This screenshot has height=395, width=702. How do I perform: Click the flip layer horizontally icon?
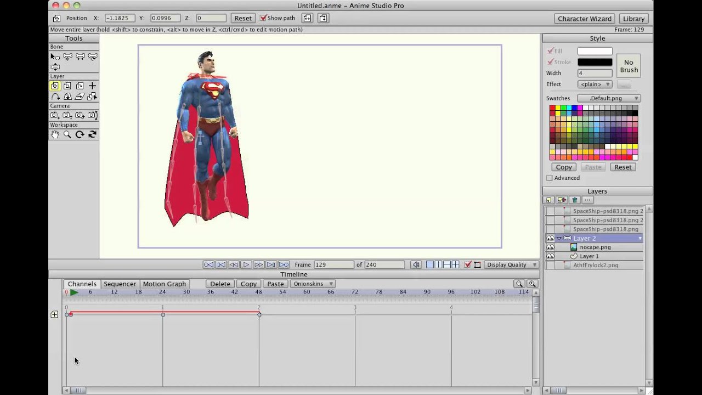coord(307,18)
